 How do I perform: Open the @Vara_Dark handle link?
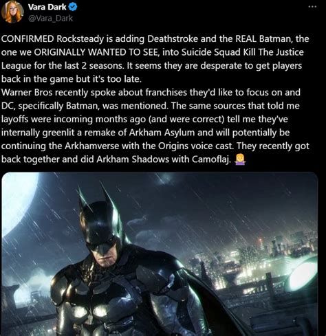[50, 18]
